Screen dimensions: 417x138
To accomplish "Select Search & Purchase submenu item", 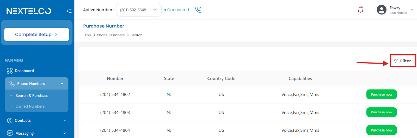I will pyautogui.click(x=32, y=96).
